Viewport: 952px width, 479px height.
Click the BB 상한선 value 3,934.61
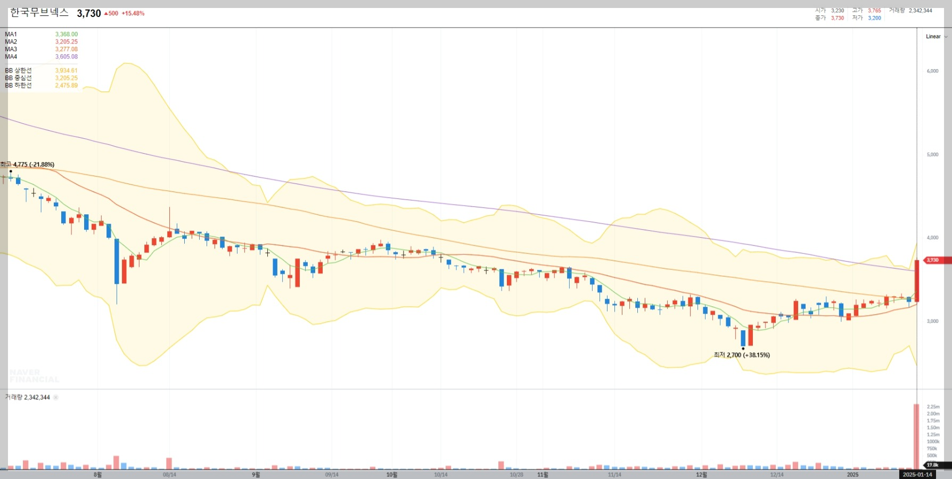[67, 70]
